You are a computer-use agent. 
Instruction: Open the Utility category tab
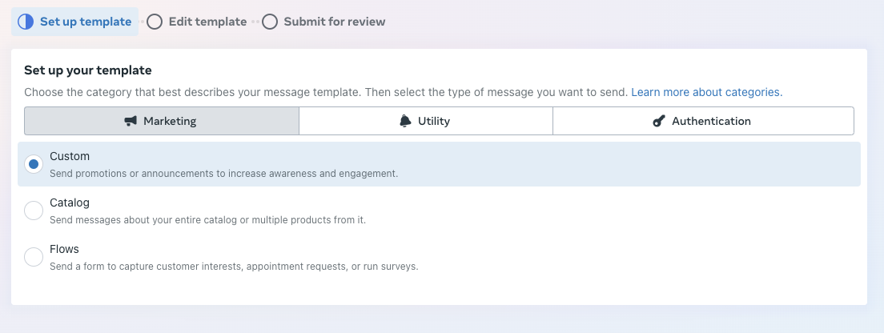425,122
